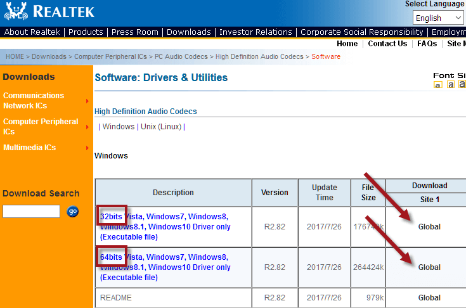Open About Realtek menu
466x308 pixels.
tap(32, 32)
